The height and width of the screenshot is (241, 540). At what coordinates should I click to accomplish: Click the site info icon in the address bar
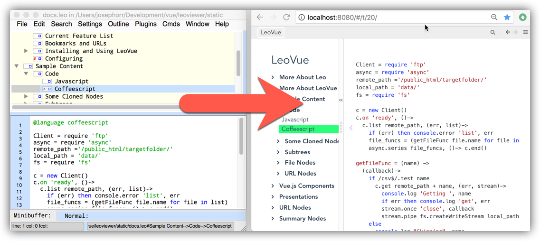(x=301, y=17)
